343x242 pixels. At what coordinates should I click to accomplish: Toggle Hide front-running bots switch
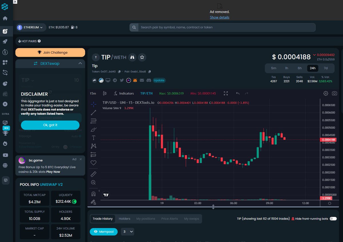(x=333, y=219)
